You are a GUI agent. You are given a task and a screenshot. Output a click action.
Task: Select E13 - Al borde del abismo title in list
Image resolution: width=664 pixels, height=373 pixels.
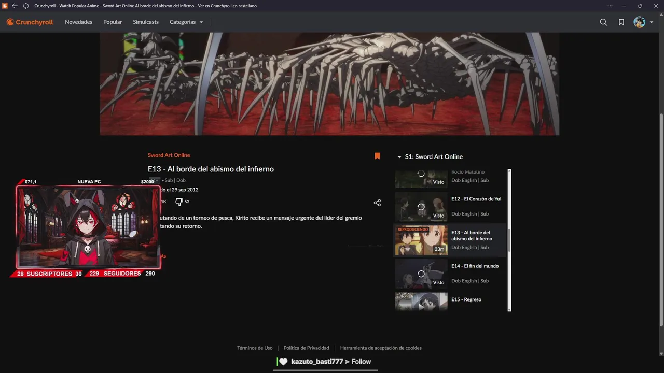[472, 236]
